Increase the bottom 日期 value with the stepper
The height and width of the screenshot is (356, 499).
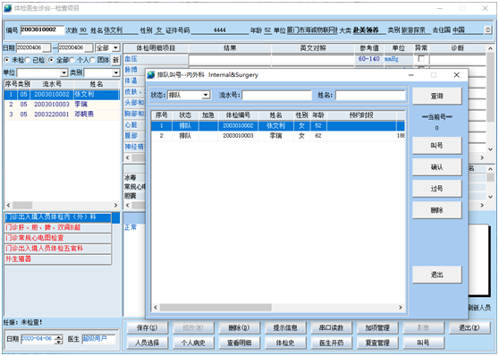point(58,337)
